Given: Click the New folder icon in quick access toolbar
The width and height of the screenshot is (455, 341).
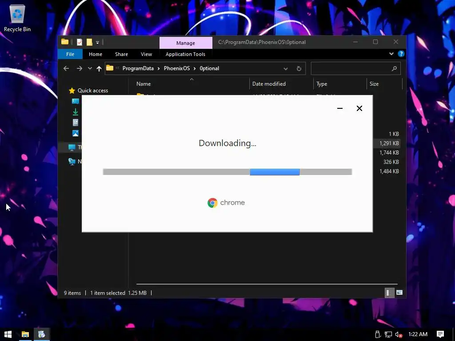Looking at the screenshot, I should [x=89, y=42].
